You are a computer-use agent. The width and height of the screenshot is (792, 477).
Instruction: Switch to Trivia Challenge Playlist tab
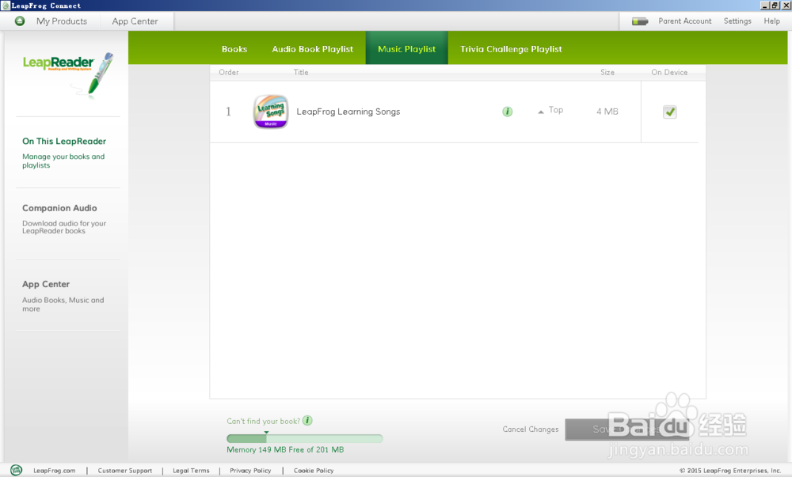coord(511,49)
